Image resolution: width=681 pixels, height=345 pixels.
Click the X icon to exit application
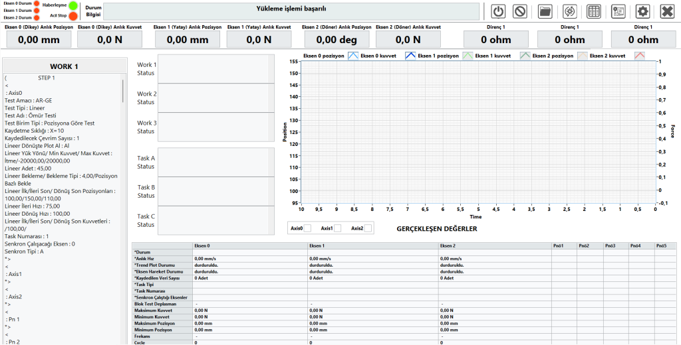(666, 11)
